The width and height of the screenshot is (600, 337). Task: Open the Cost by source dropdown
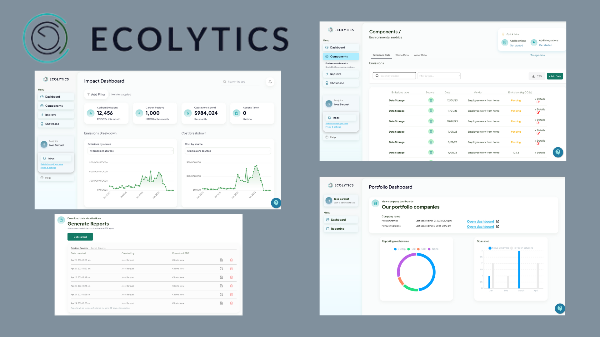pos(228,151)
